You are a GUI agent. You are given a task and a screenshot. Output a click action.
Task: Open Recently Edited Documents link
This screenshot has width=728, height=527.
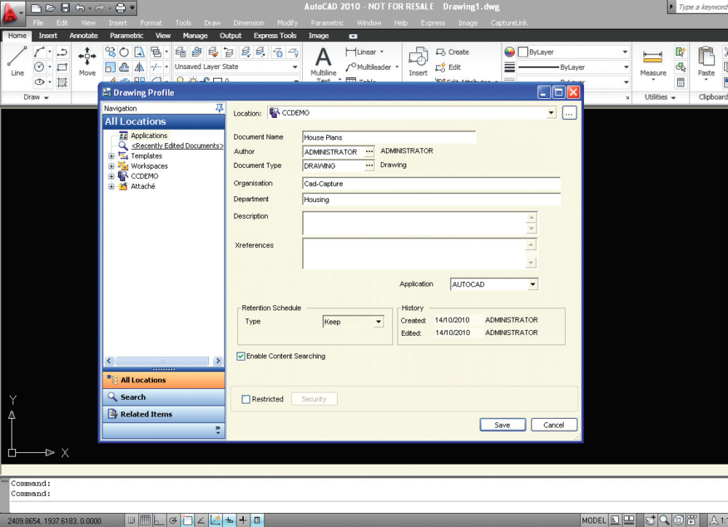tap(177, 145)
